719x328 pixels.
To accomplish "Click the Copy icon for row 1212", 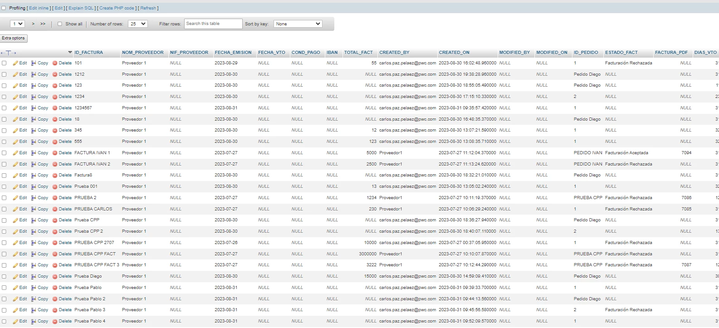I will [34, 74].
